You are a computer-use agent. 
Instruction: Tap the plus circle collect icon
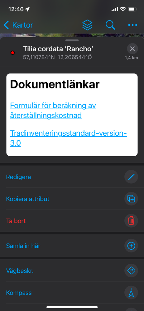131,246
